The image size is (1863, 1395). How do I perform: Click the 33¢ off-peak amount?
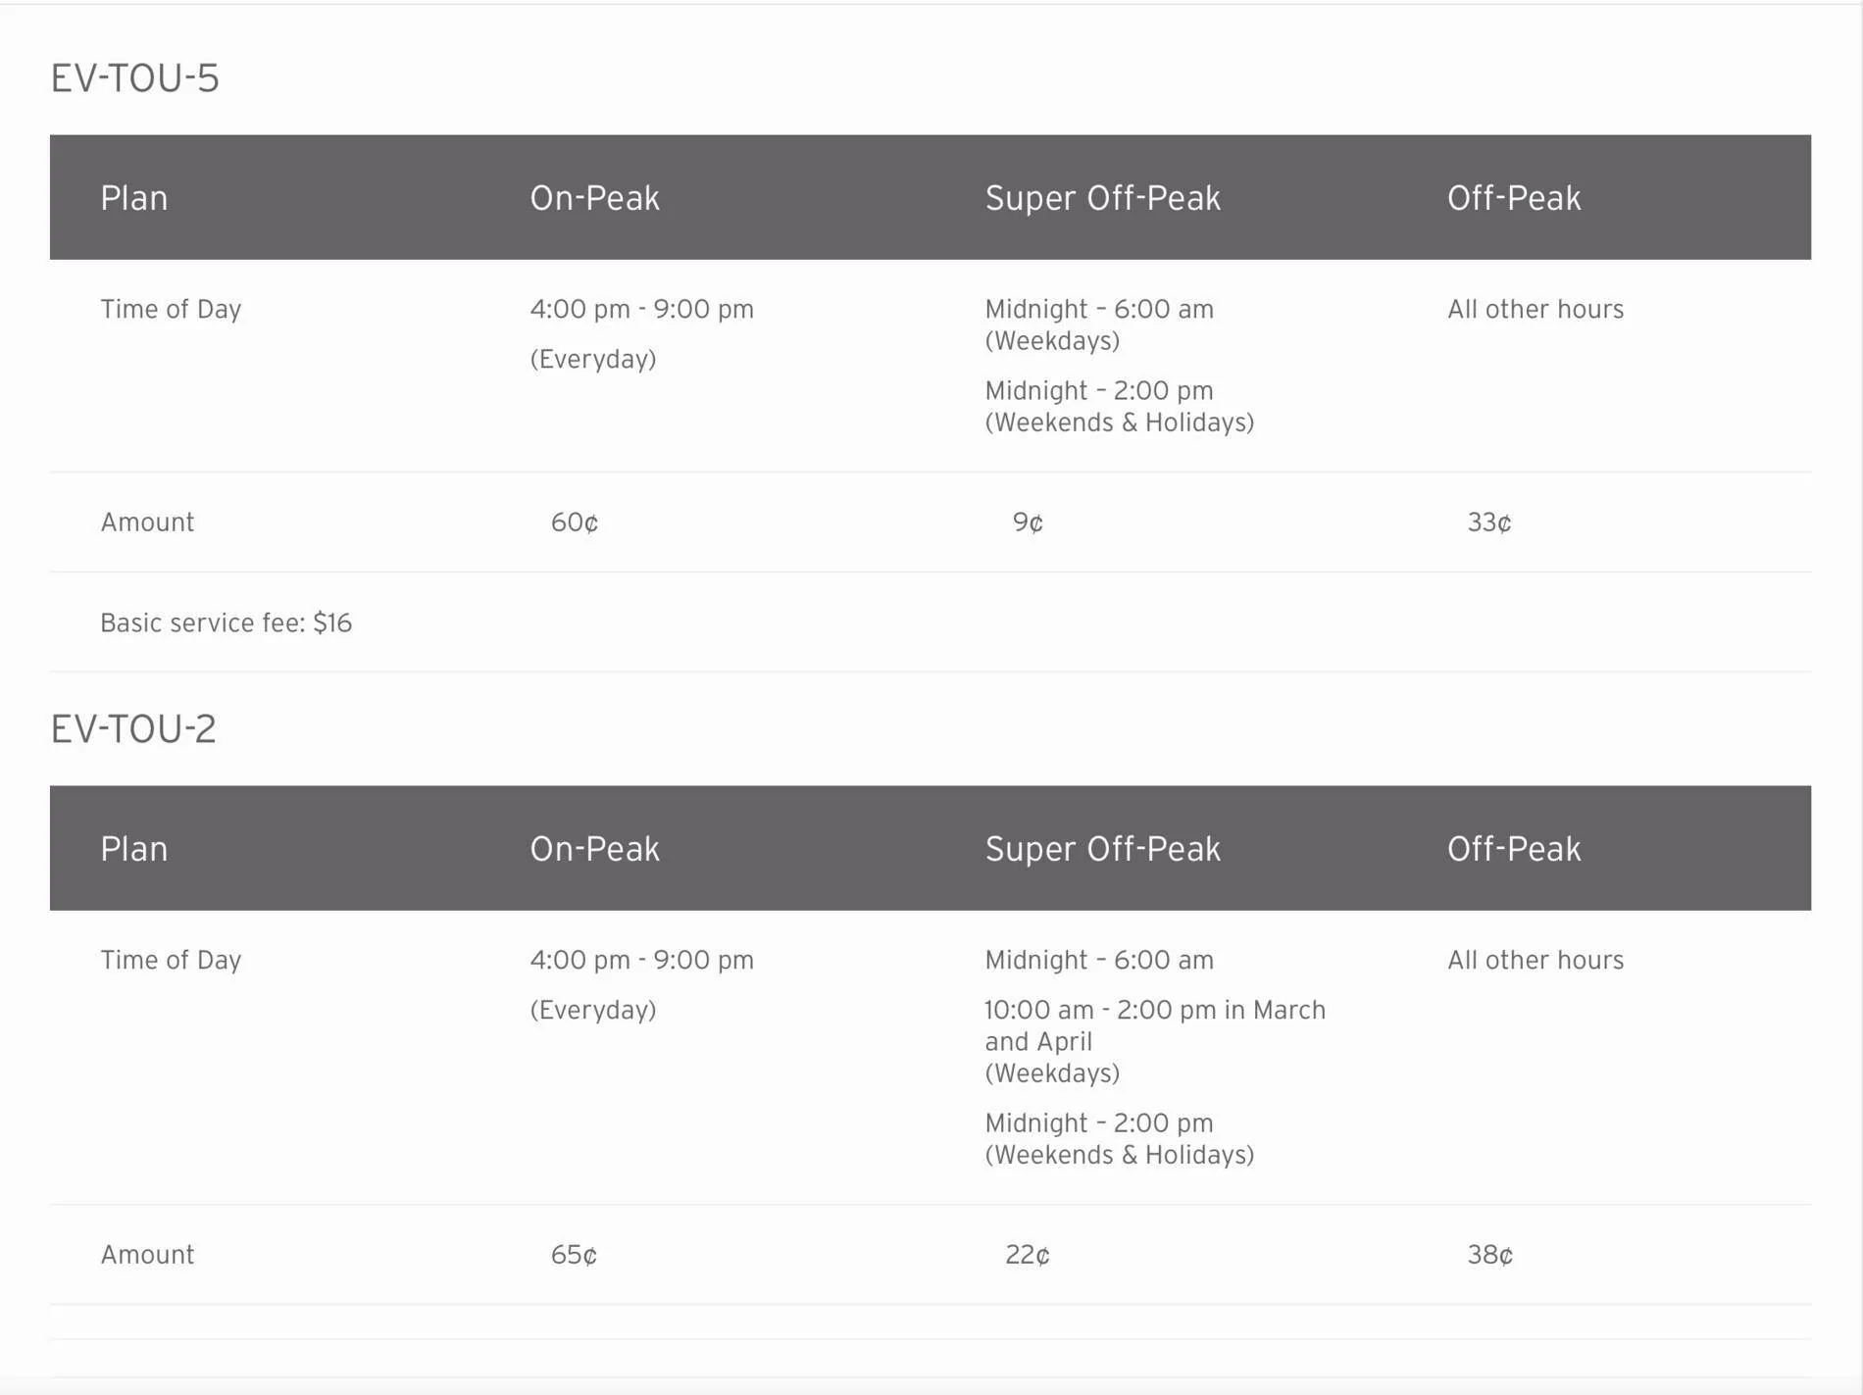(1489, 523)
